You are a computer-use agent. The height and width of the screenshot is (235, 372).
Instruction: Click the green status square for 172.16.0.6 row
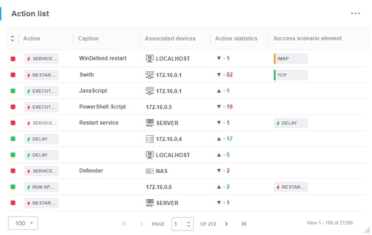13,187
